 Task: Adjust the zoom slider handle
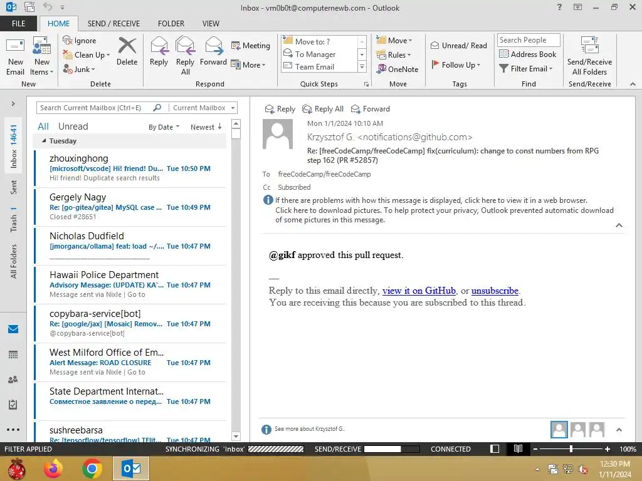[x=571, y=448]
